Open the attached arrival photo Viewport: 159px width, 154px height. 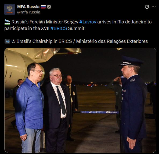pos(80,100)
